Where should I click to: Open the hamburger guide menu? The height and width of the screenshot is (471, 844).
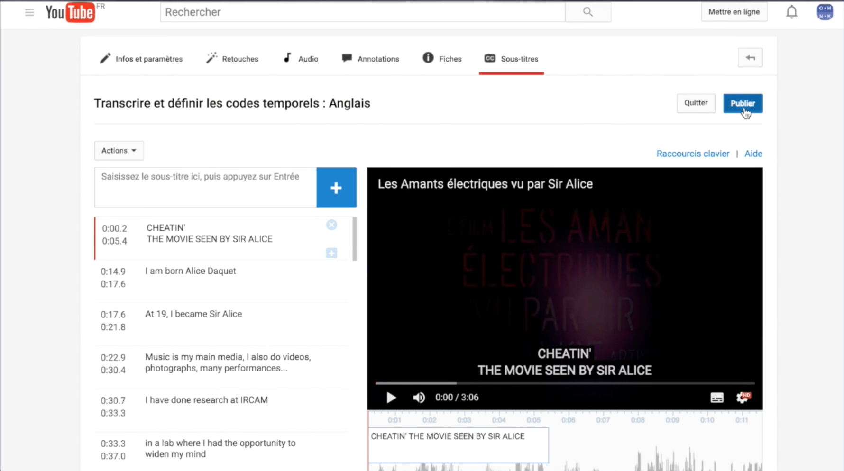click(29, 12)
